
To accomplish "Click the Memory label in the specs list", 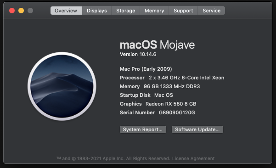I will [130, 86].
